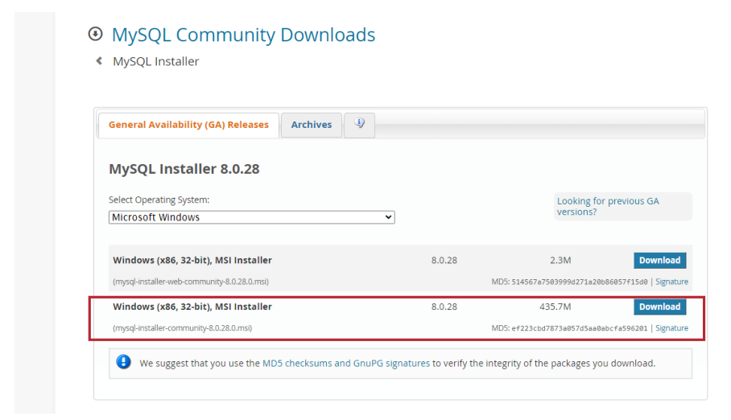
Task: Click filename mysql-installer-web-community-8.0.28.0.msi
Action: click(x=191, y=282)
